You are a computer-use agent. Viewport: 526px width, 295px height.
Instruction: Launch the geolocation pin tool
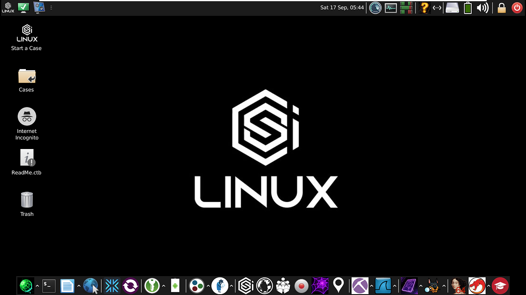click(338, 285)
